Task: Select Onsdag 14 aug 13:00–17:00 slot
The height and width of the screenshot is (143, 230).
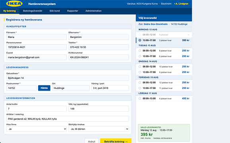Action: tap(164, 72)
